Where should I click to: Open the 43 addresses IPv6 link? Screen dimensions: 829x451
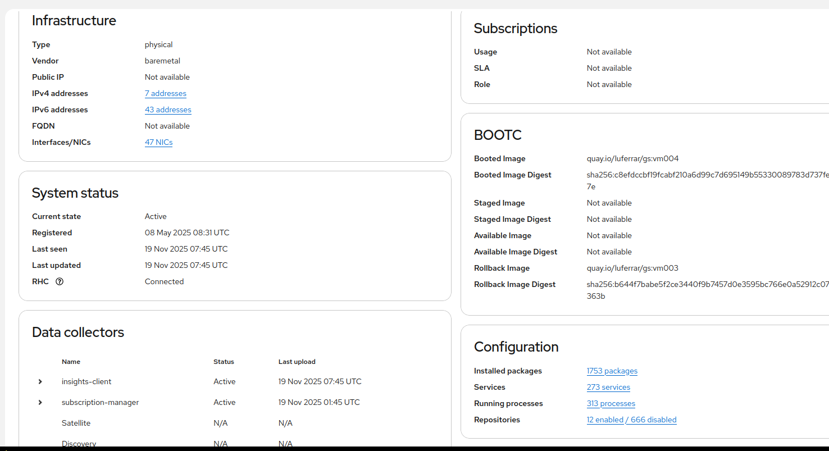168,110
